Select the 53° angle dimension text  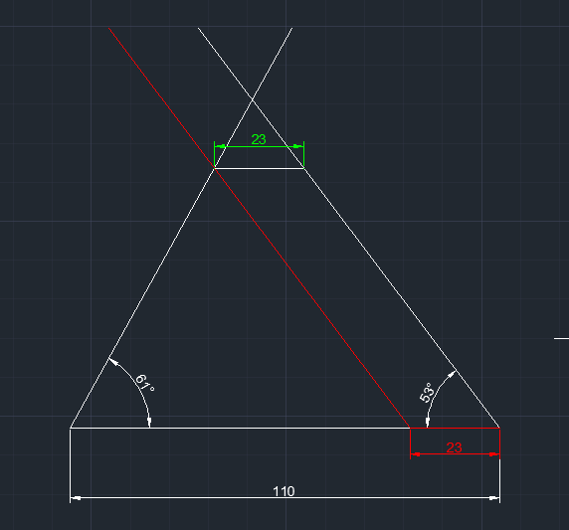[x=427, y=393]
